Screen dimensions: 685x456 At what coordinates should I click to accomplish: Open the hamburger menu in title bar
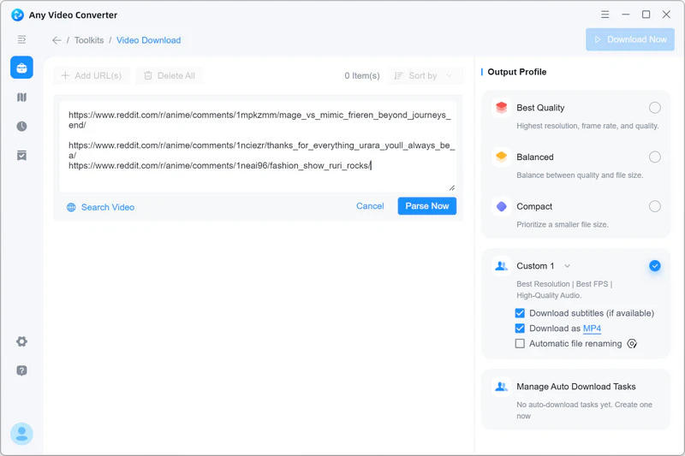(x=605, y=15)
